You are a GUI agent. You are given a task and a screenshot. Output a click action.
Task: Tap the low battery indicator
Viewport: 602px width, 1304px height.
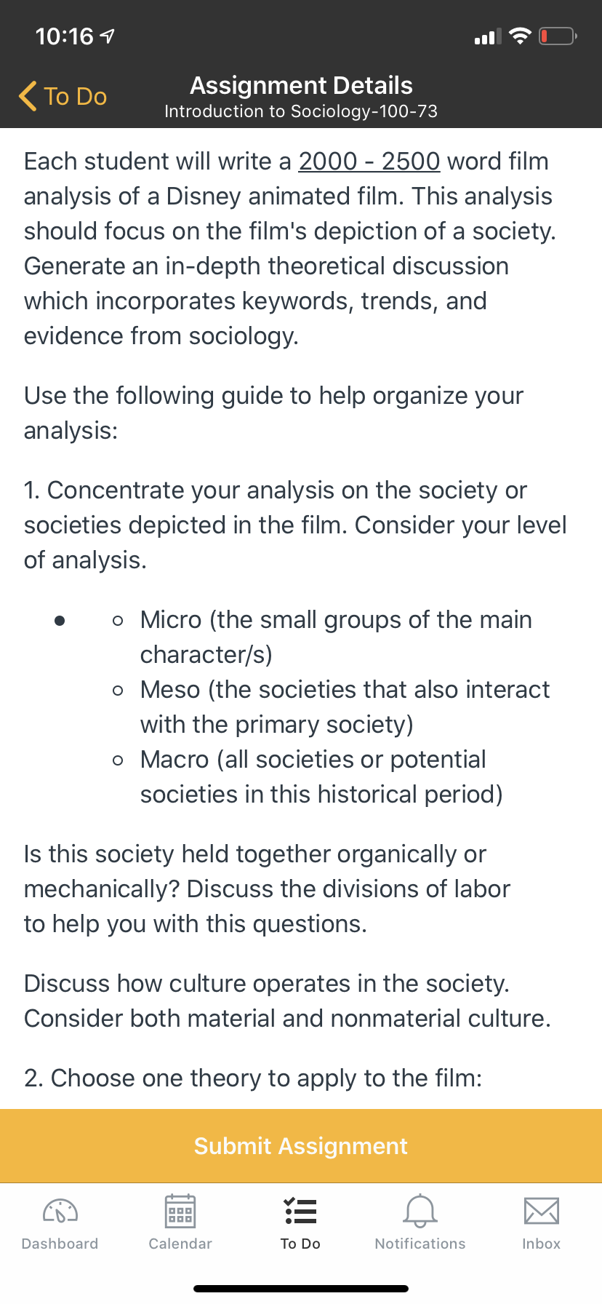(x=558, y=36)
